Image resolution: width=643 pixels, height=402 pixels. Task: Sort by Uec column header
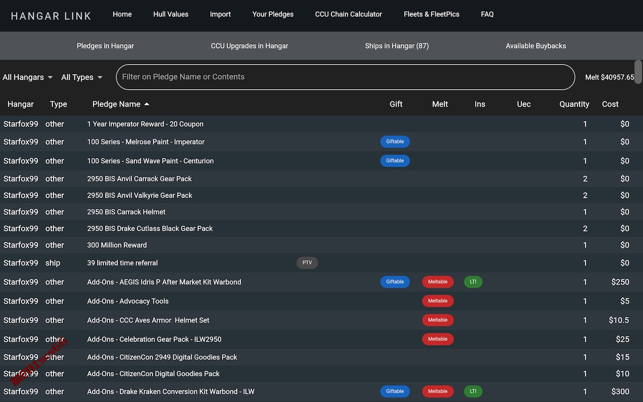click(523, 104)
